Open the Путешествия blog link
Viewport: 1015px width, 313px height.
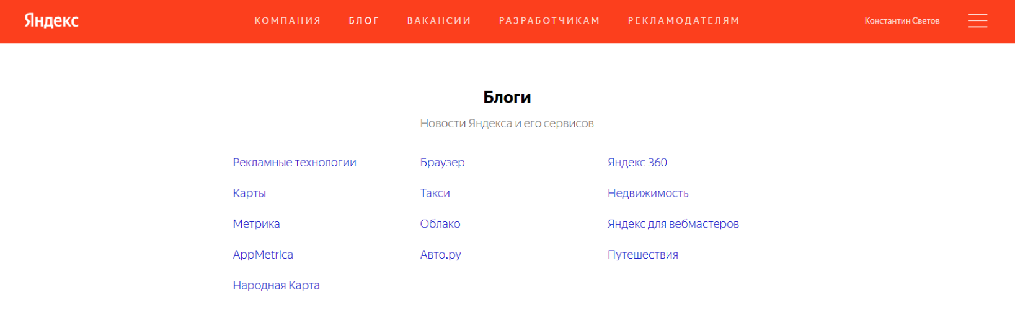[642, 255]
